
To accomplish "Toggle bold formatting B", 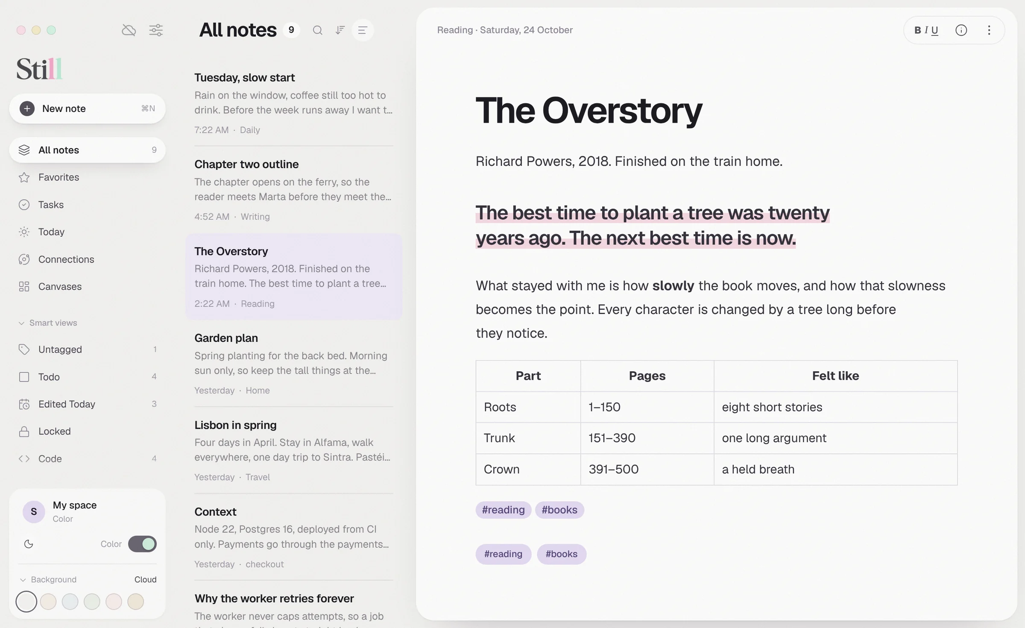I will coord(917,30).
